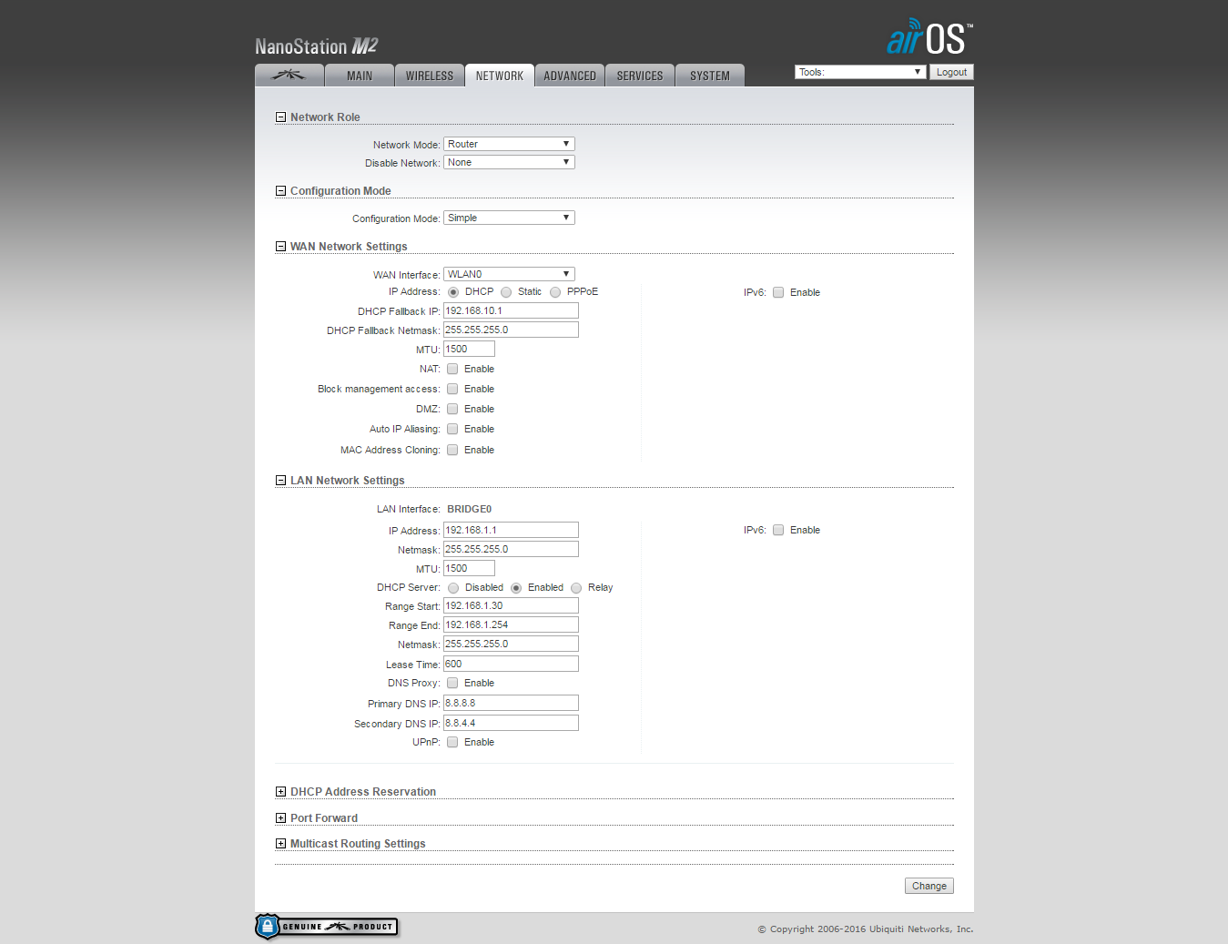The height and width of the screenshot is (944, 1228).
Task: Select DHCP for WAN IP Address
Action: point(453,292)
